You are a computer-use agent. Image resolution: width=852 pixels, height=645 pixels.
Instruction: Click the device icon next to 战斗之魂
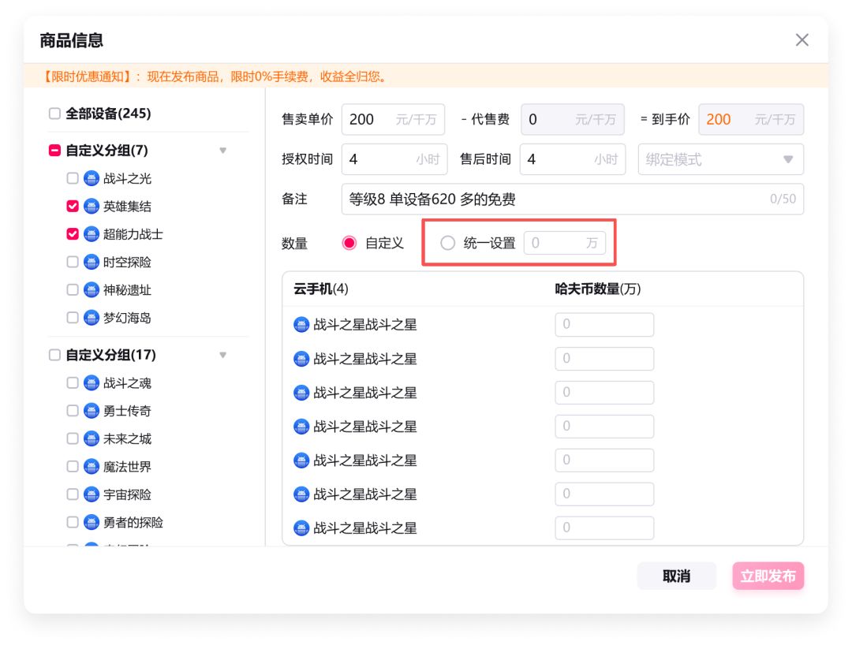[x=92, y=383]
